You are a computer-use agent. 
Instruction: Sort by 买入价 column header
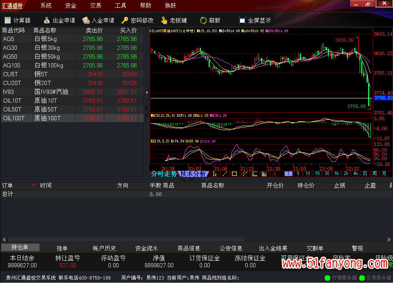point(128,30)
